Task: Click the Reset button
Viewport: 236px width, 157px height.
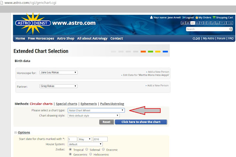Action: pos(107,122)
